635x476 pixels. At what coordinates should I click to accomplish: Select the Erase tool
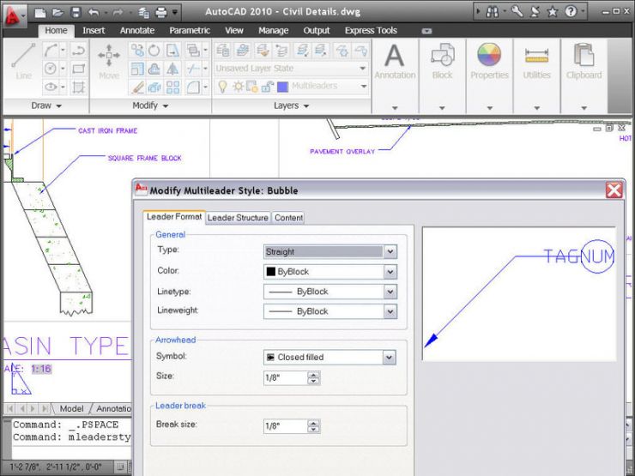(137, 87)
